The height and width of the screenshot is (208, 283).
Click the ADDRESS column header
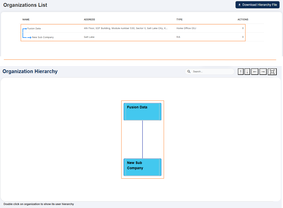(x=89, y=20)
